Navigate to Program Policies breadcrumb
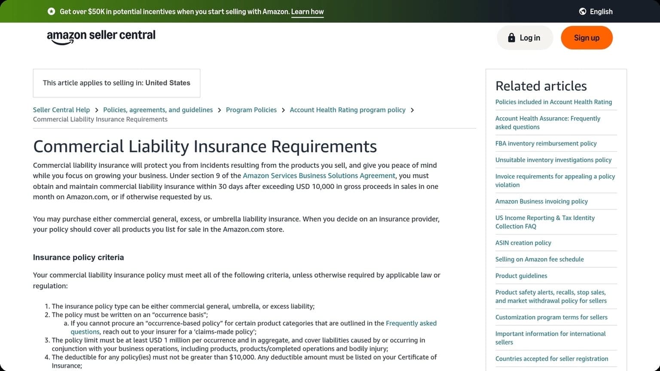The image size is (660, 371). point(251,110)
